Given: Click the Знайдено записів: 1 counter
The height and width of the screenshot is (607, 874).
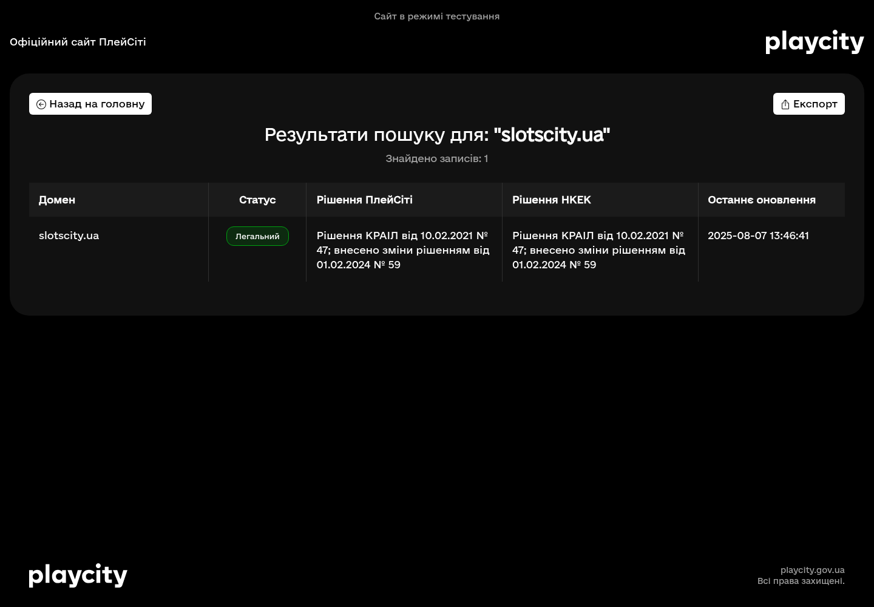Looking at the screenshot, I should click(437, 158).
